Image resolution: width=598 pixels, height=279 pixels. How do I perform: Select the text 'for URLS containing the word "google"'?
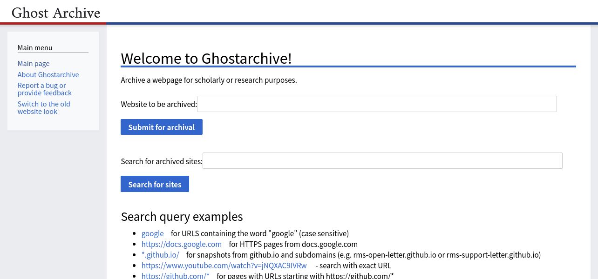[234, 233]
